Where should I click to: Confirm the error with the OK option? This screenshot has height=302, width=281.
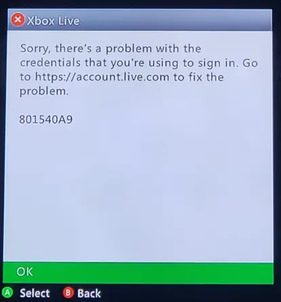pyautogui.click(x=138, y=272)
